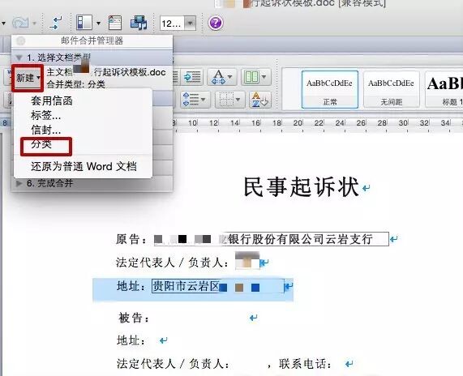Click the 被告: line
This screenshot has width=463, height=376.
(134, 318)
